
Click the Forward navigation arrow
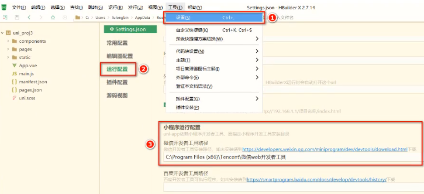pos(41,17)
